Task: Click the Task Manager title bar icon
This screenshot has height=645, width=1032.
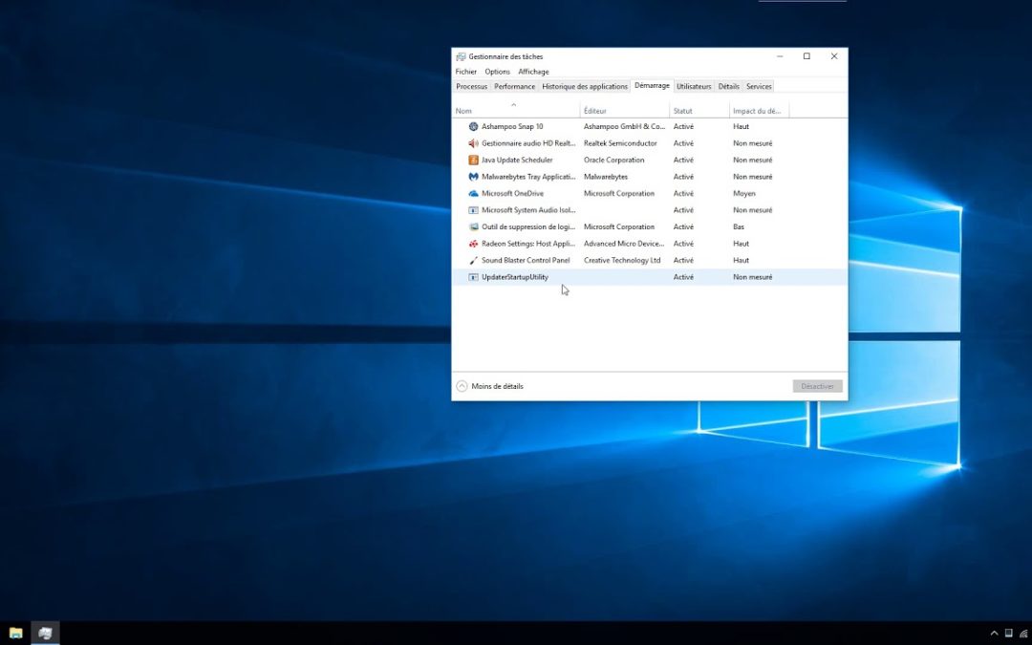Action: [x=460, y=56]
